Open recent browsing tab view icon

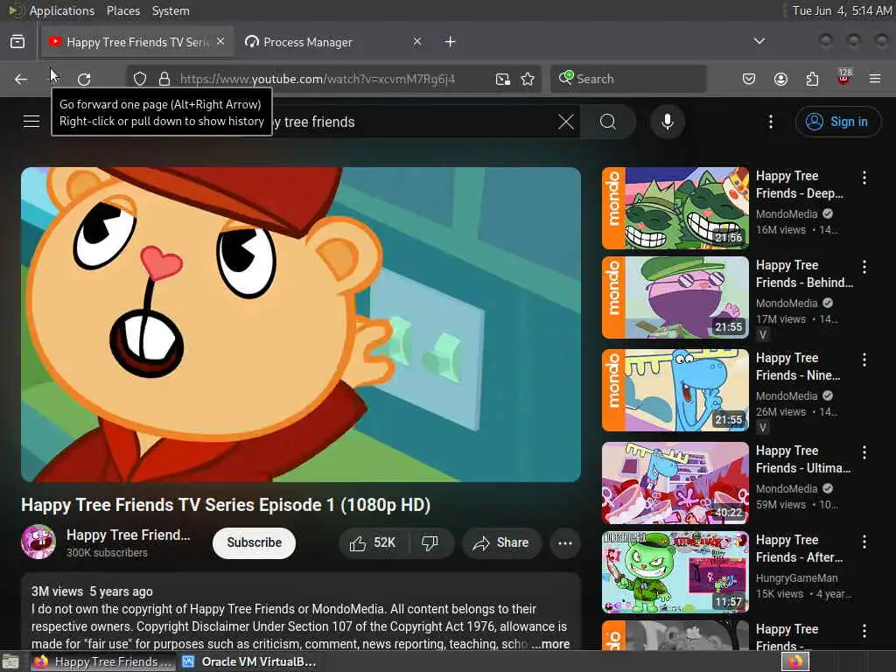click(x=17, y=41)
